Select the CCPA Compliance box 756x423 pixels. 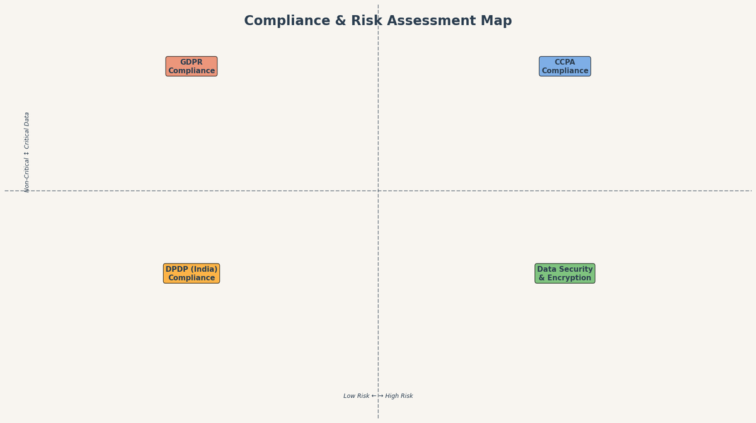(x=565, y=66)
